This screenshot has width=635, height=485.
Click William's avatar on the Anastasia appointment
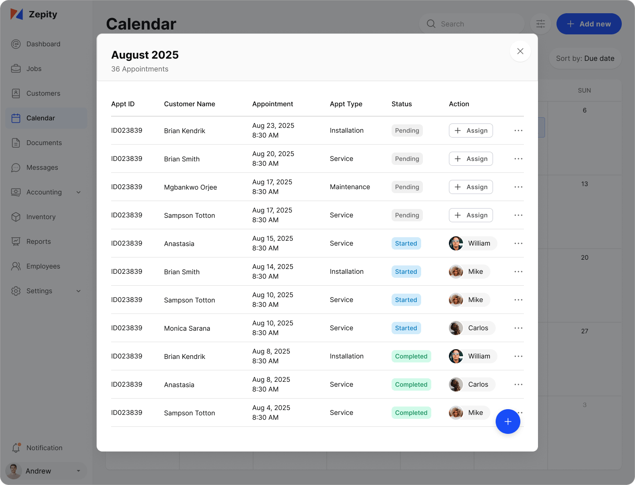point(456,243)
